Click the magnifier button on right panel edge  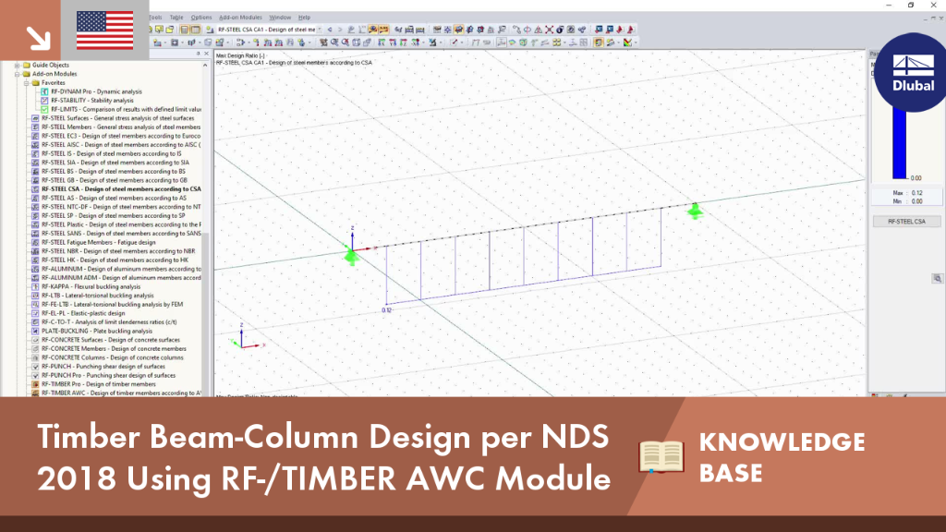(937, 279)
